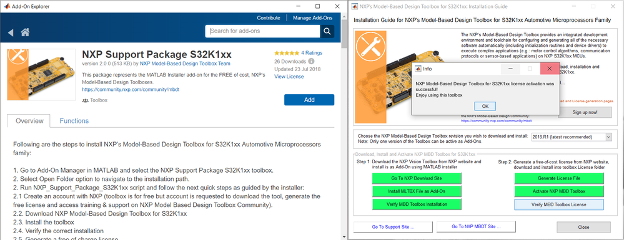Go back with the left arrow icon

[11, 32]
